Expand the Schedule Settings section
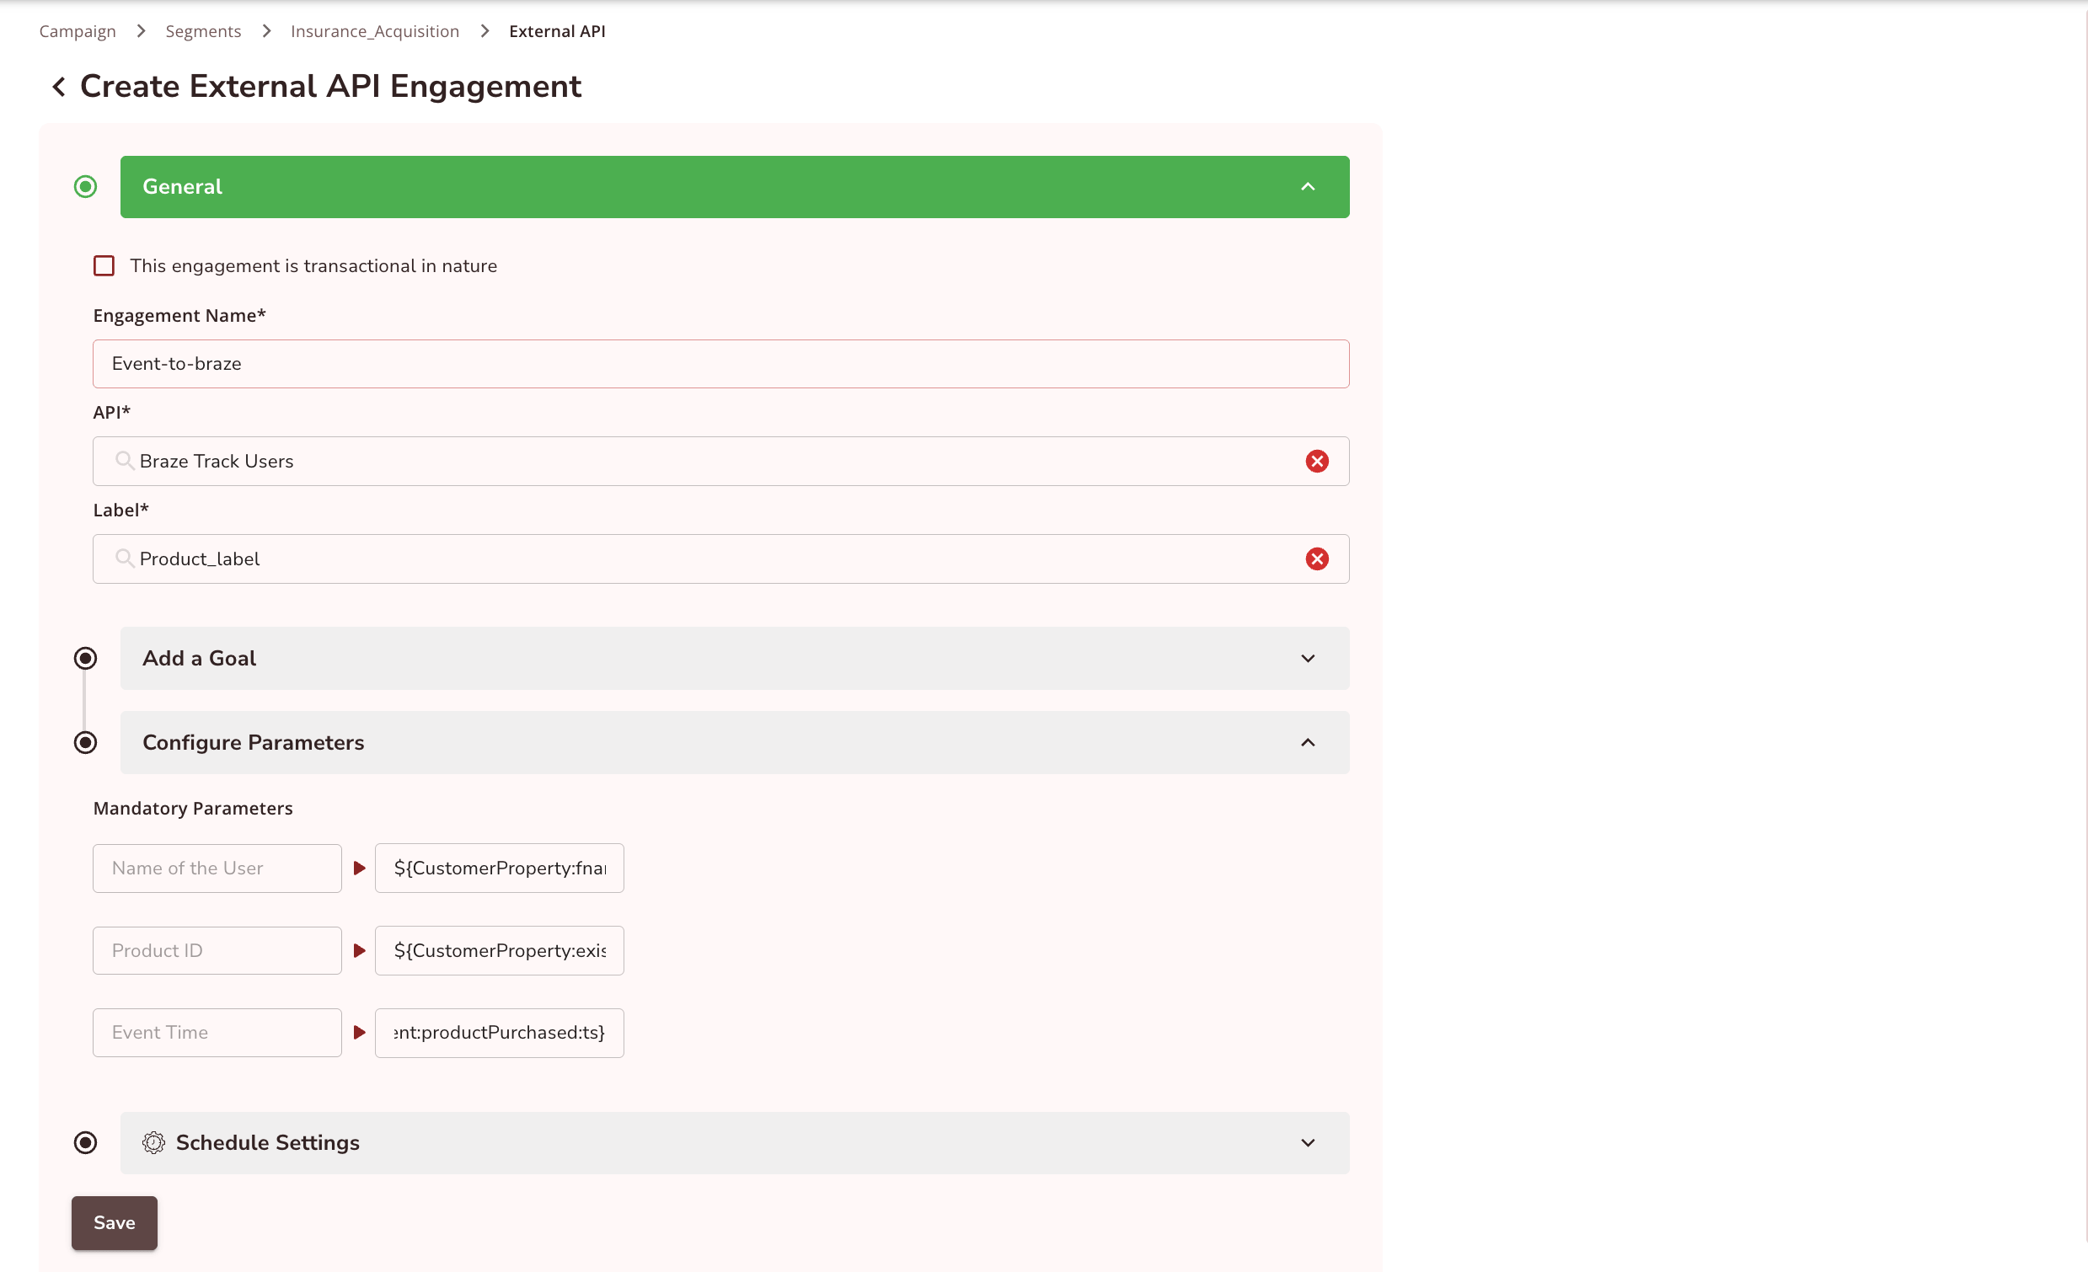This screenshot has width=2088, height=1272. [1308, 1142]
